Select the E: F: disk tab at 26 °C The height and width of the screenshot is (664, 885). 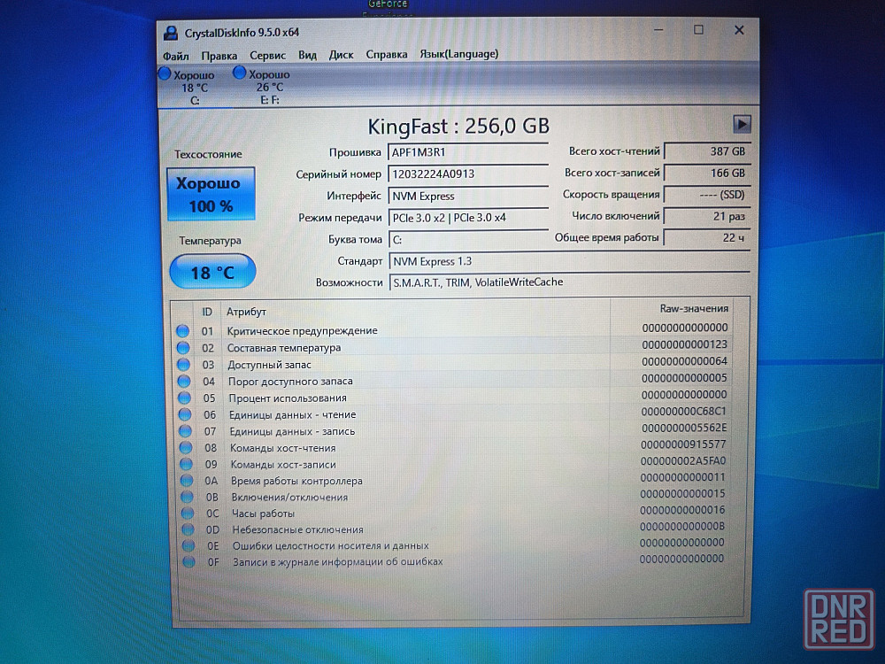point(269,87)
